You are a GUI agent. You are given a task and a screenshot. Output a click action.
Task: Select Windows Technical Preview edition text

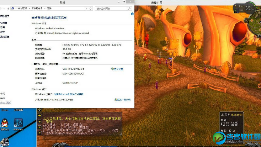click(49, 28)
